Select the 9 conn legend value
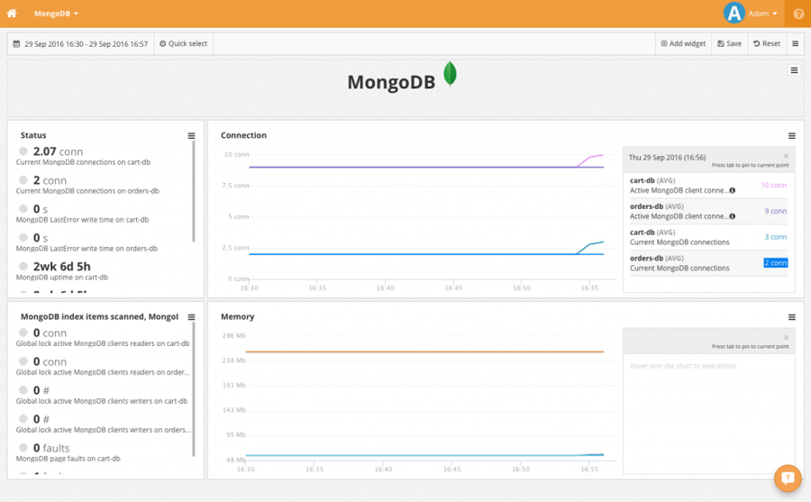811x502 pixels. point(775,211)
